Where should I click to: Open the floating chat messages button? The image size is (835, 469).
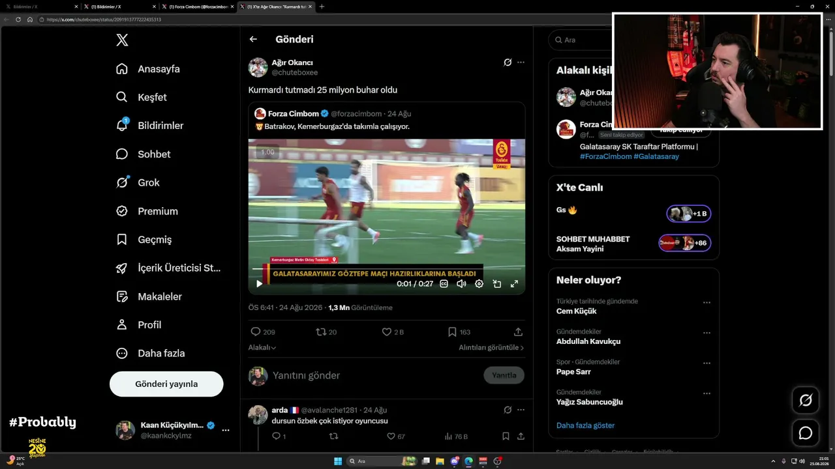pos(806,433)
